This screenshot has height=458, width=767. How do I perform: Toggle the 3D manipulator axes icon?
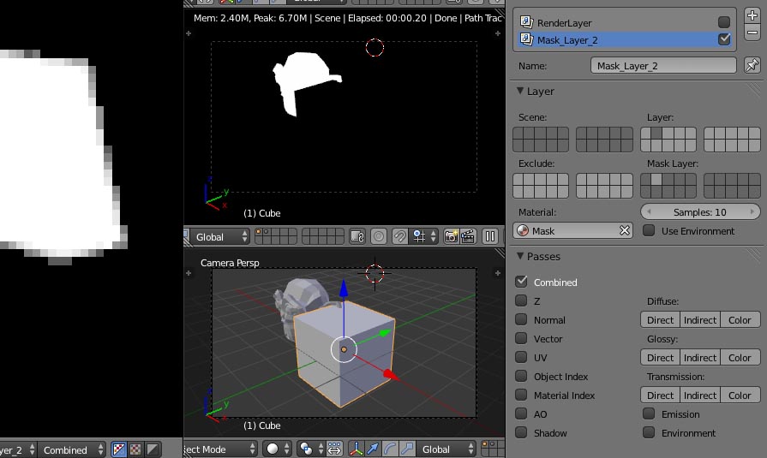tap(357, 449)
